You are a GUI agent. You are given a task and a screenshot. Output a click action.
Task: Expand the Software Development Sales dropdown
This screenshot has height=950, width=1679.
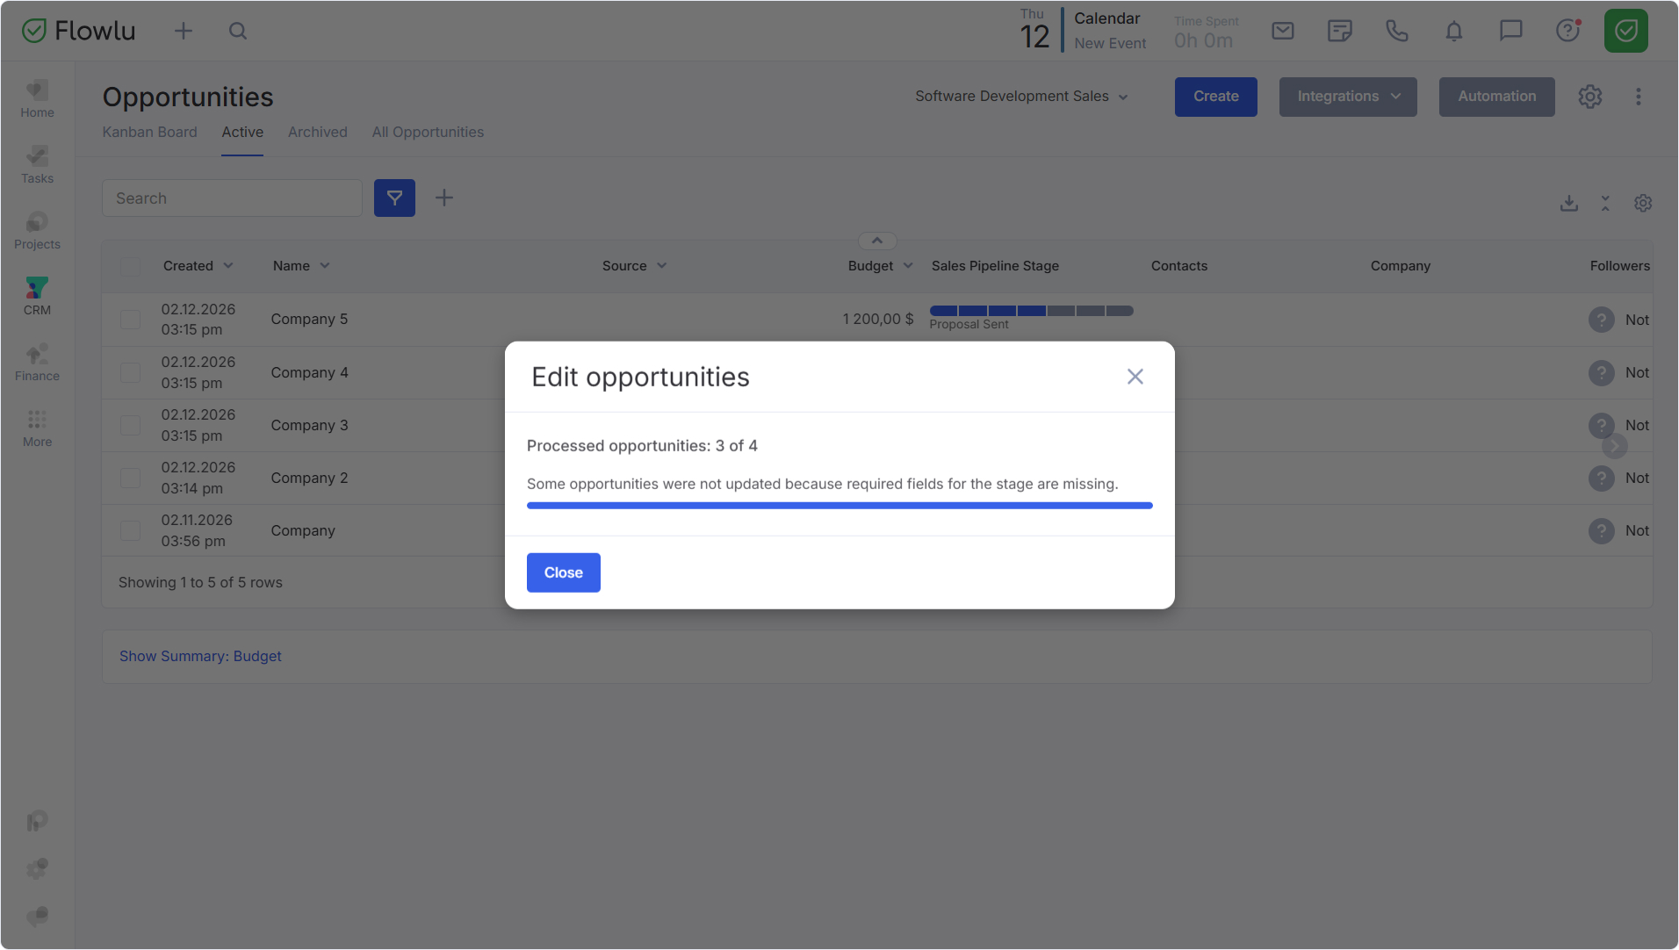[x=1021, y=97]
